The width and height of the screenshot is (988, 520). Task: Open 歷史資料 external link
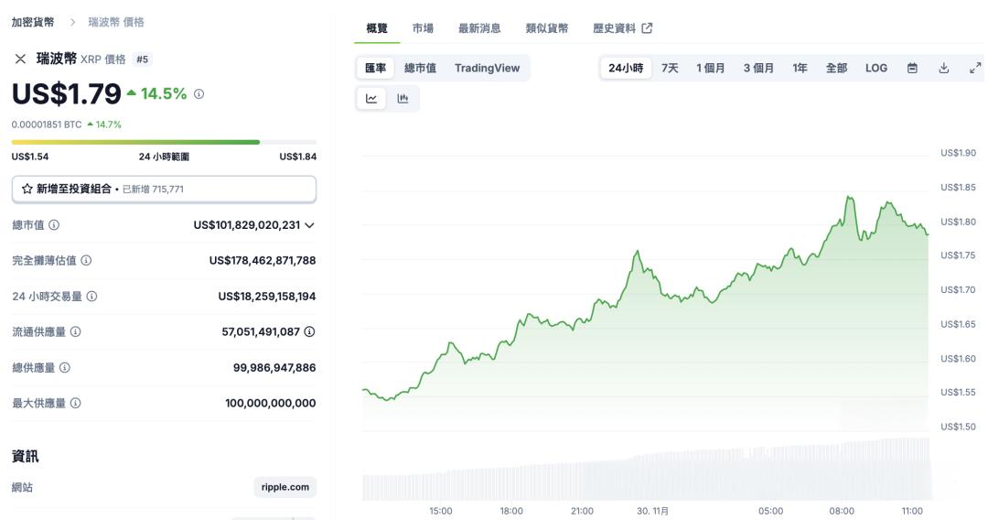(622, 28)
